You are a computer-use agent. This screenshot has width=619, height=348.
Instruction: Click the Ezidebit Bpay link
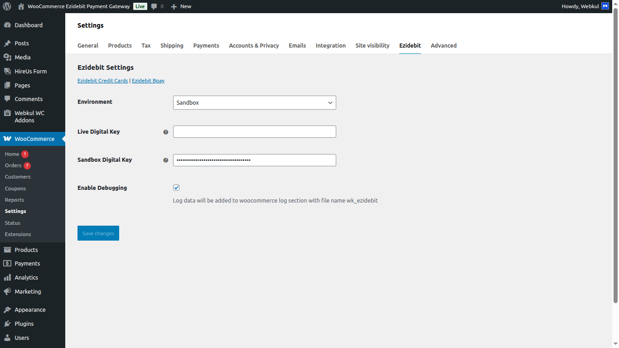coord(148,81)
